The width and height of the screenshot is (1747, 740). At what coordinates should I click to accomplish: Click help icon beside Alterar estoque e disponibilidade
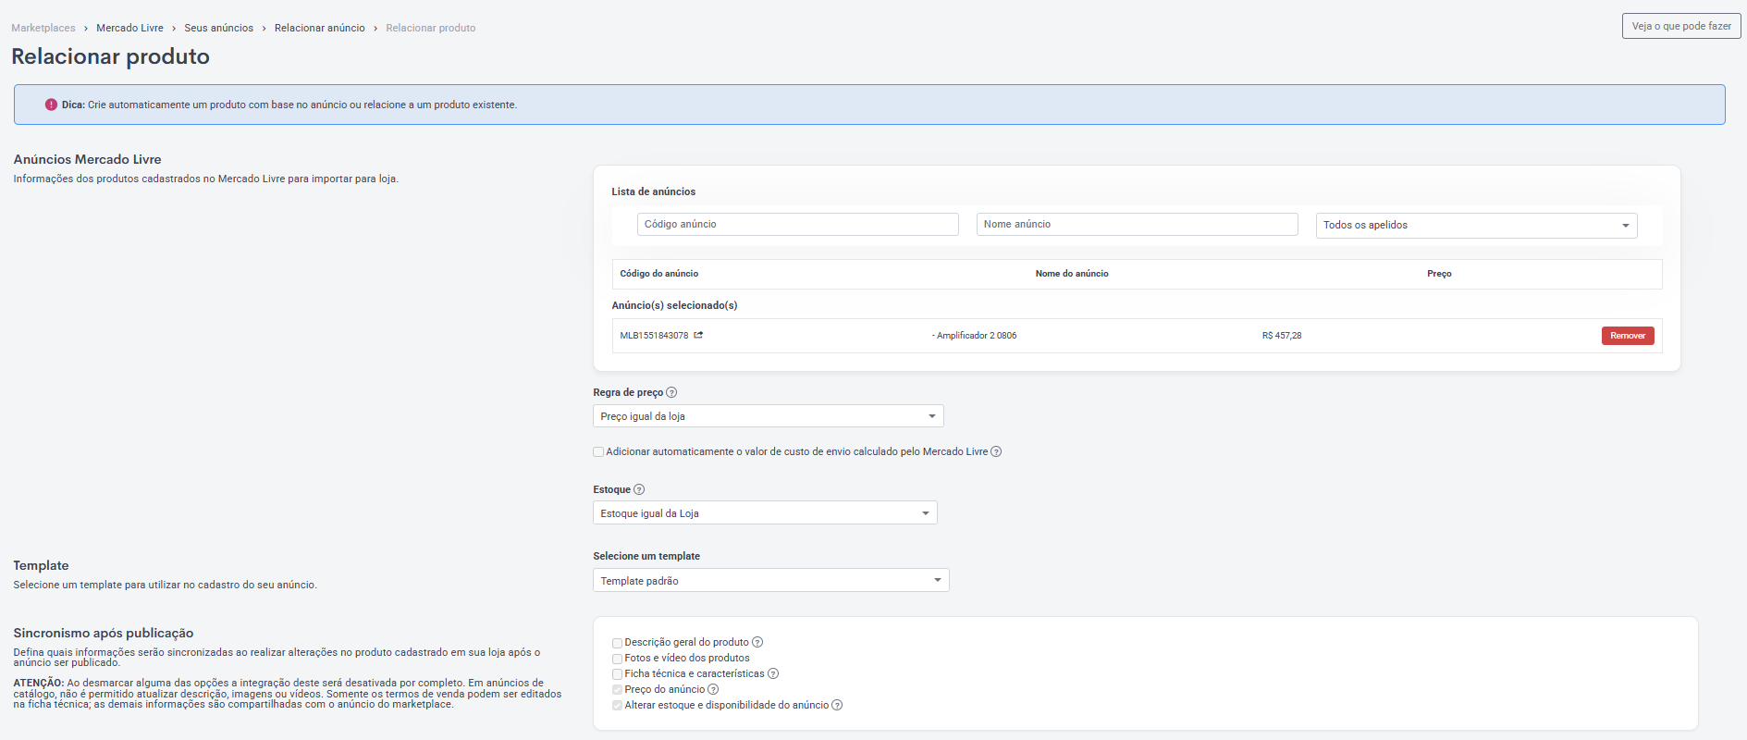click(x=837, y=705)
